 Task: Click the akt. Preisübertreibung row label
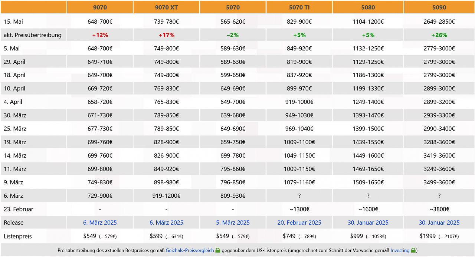click(33, 35)
